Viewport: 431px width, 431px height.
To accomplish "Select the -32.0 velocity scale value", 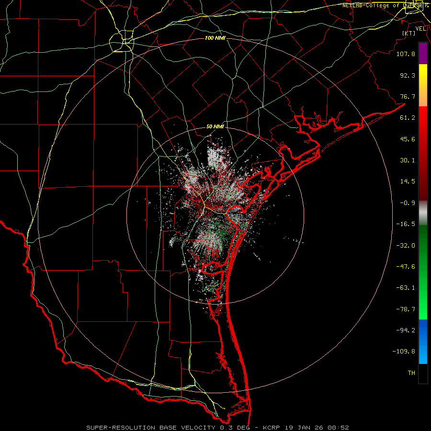I will pos(406,246).
